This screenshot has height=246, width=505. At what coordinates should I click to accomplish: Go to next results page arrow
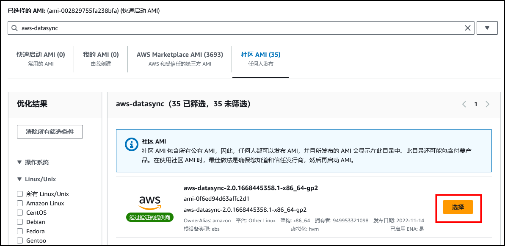click(x=488, y=104)
